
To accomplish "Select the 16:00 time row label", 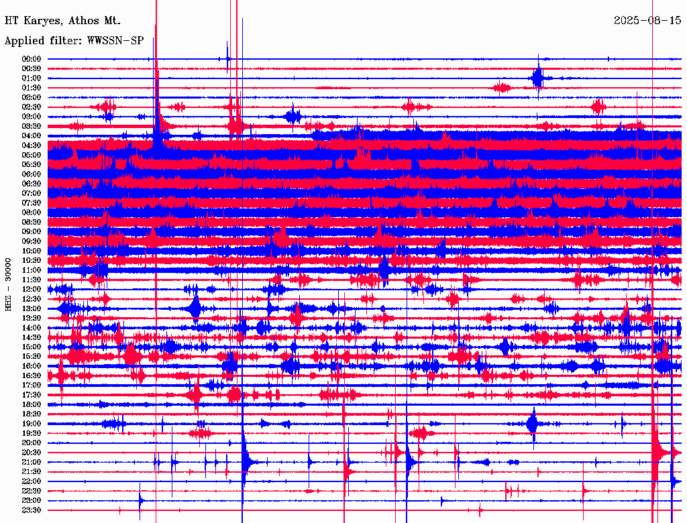I will click(31, 365).
